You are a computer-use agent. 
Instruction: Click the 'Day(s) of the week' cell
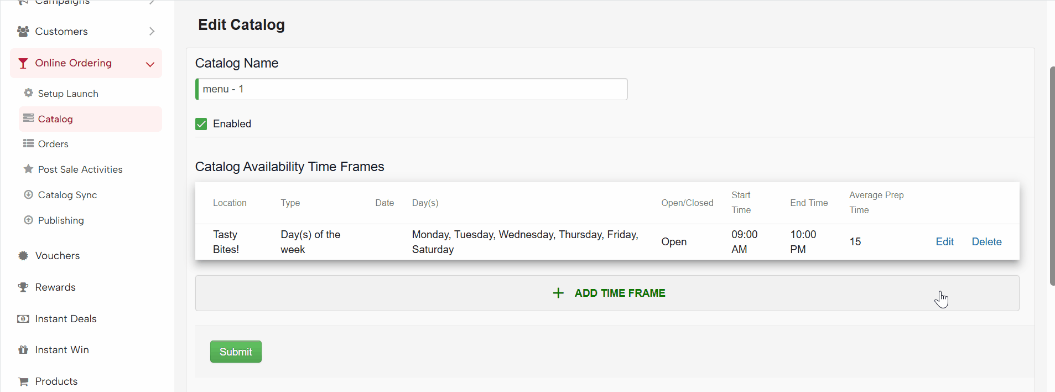310,242
